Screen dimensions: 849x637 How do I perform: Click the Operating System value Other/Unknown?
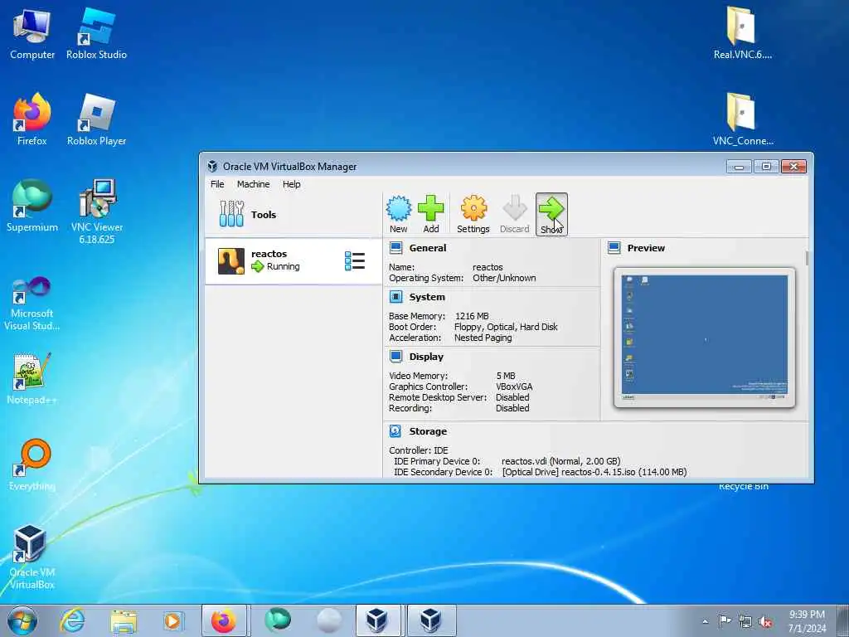coord(504,278)
